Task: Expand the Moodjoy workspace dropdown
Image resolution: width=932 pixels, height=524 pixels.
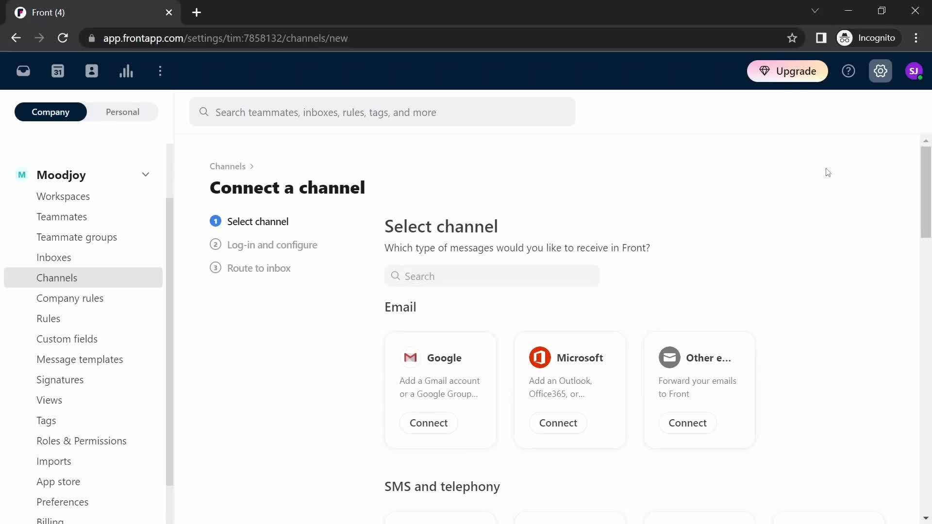Action: 145,175
